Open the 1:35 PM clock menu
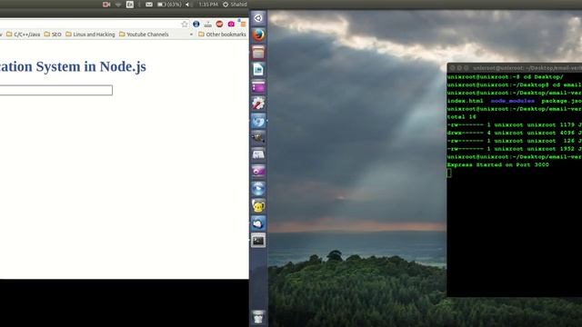The image size is (582, 327). click(208, 5)
